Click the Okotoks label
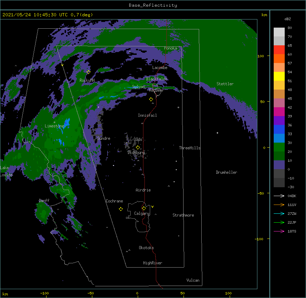Image resolution: width=306 pixels, height=298 pixels. point(146,248)
